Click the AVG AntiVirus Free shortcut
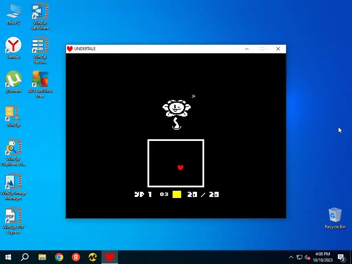This screenshot has height=264, width=352. click(x=40, y=85)
